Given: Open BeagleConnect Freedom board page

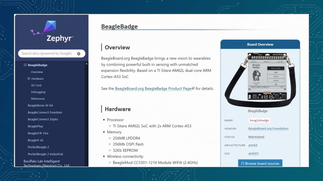Looking at the screenshot, I should click(x=45, y=112).
